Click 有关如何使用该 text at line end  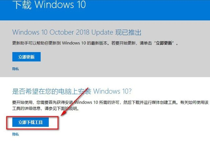tap(194, 103)
